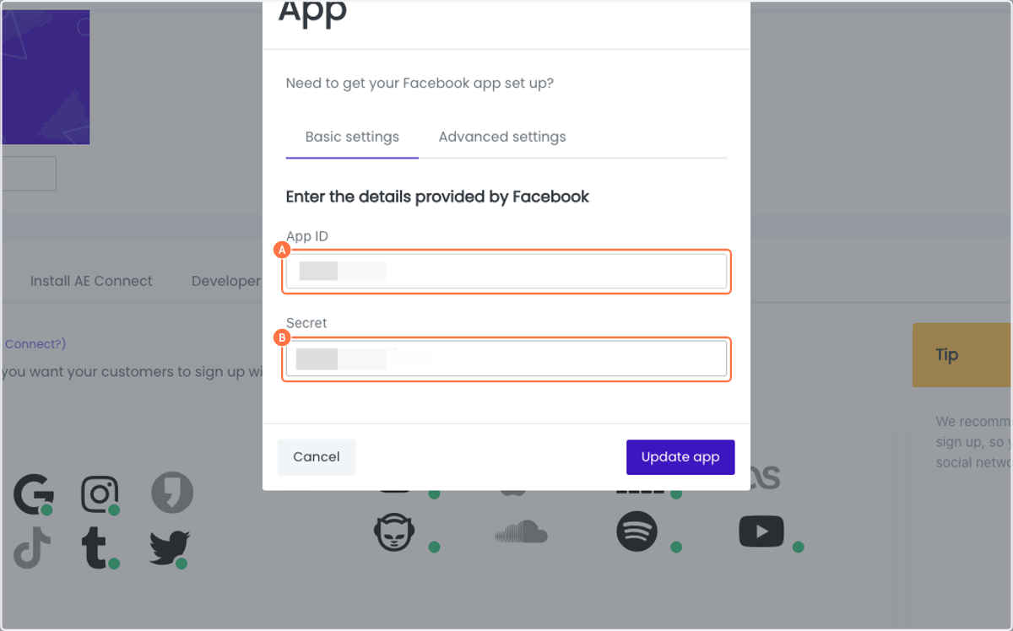Click the gray Kakao speech-bubble icon
1013x631 pixels.
coord(172,493)
